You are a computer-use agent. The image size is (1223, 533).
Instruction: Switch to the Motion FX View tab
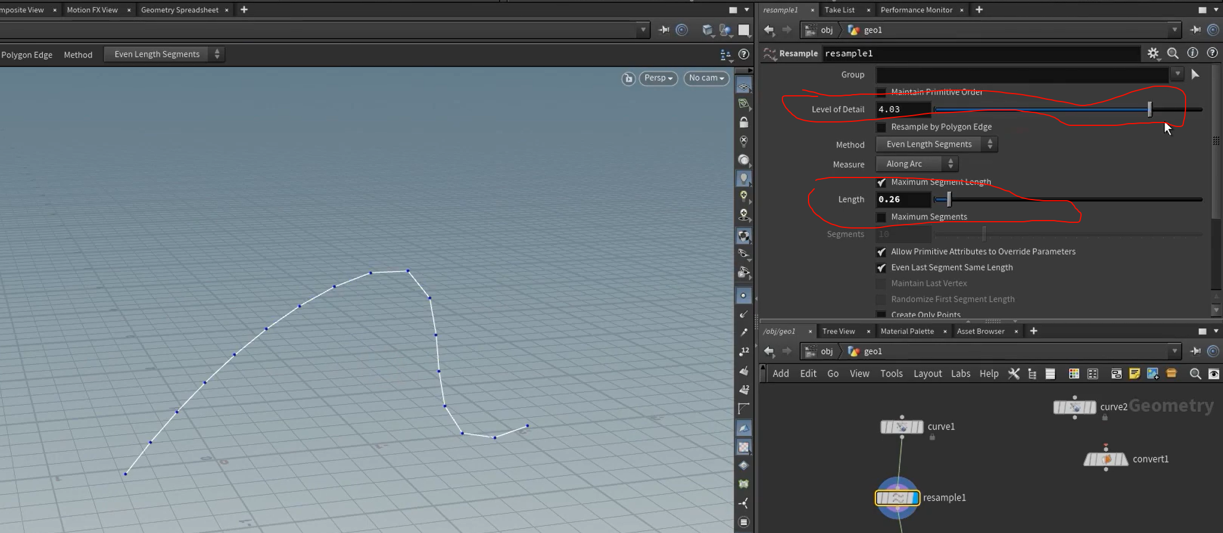pos(92,10)
